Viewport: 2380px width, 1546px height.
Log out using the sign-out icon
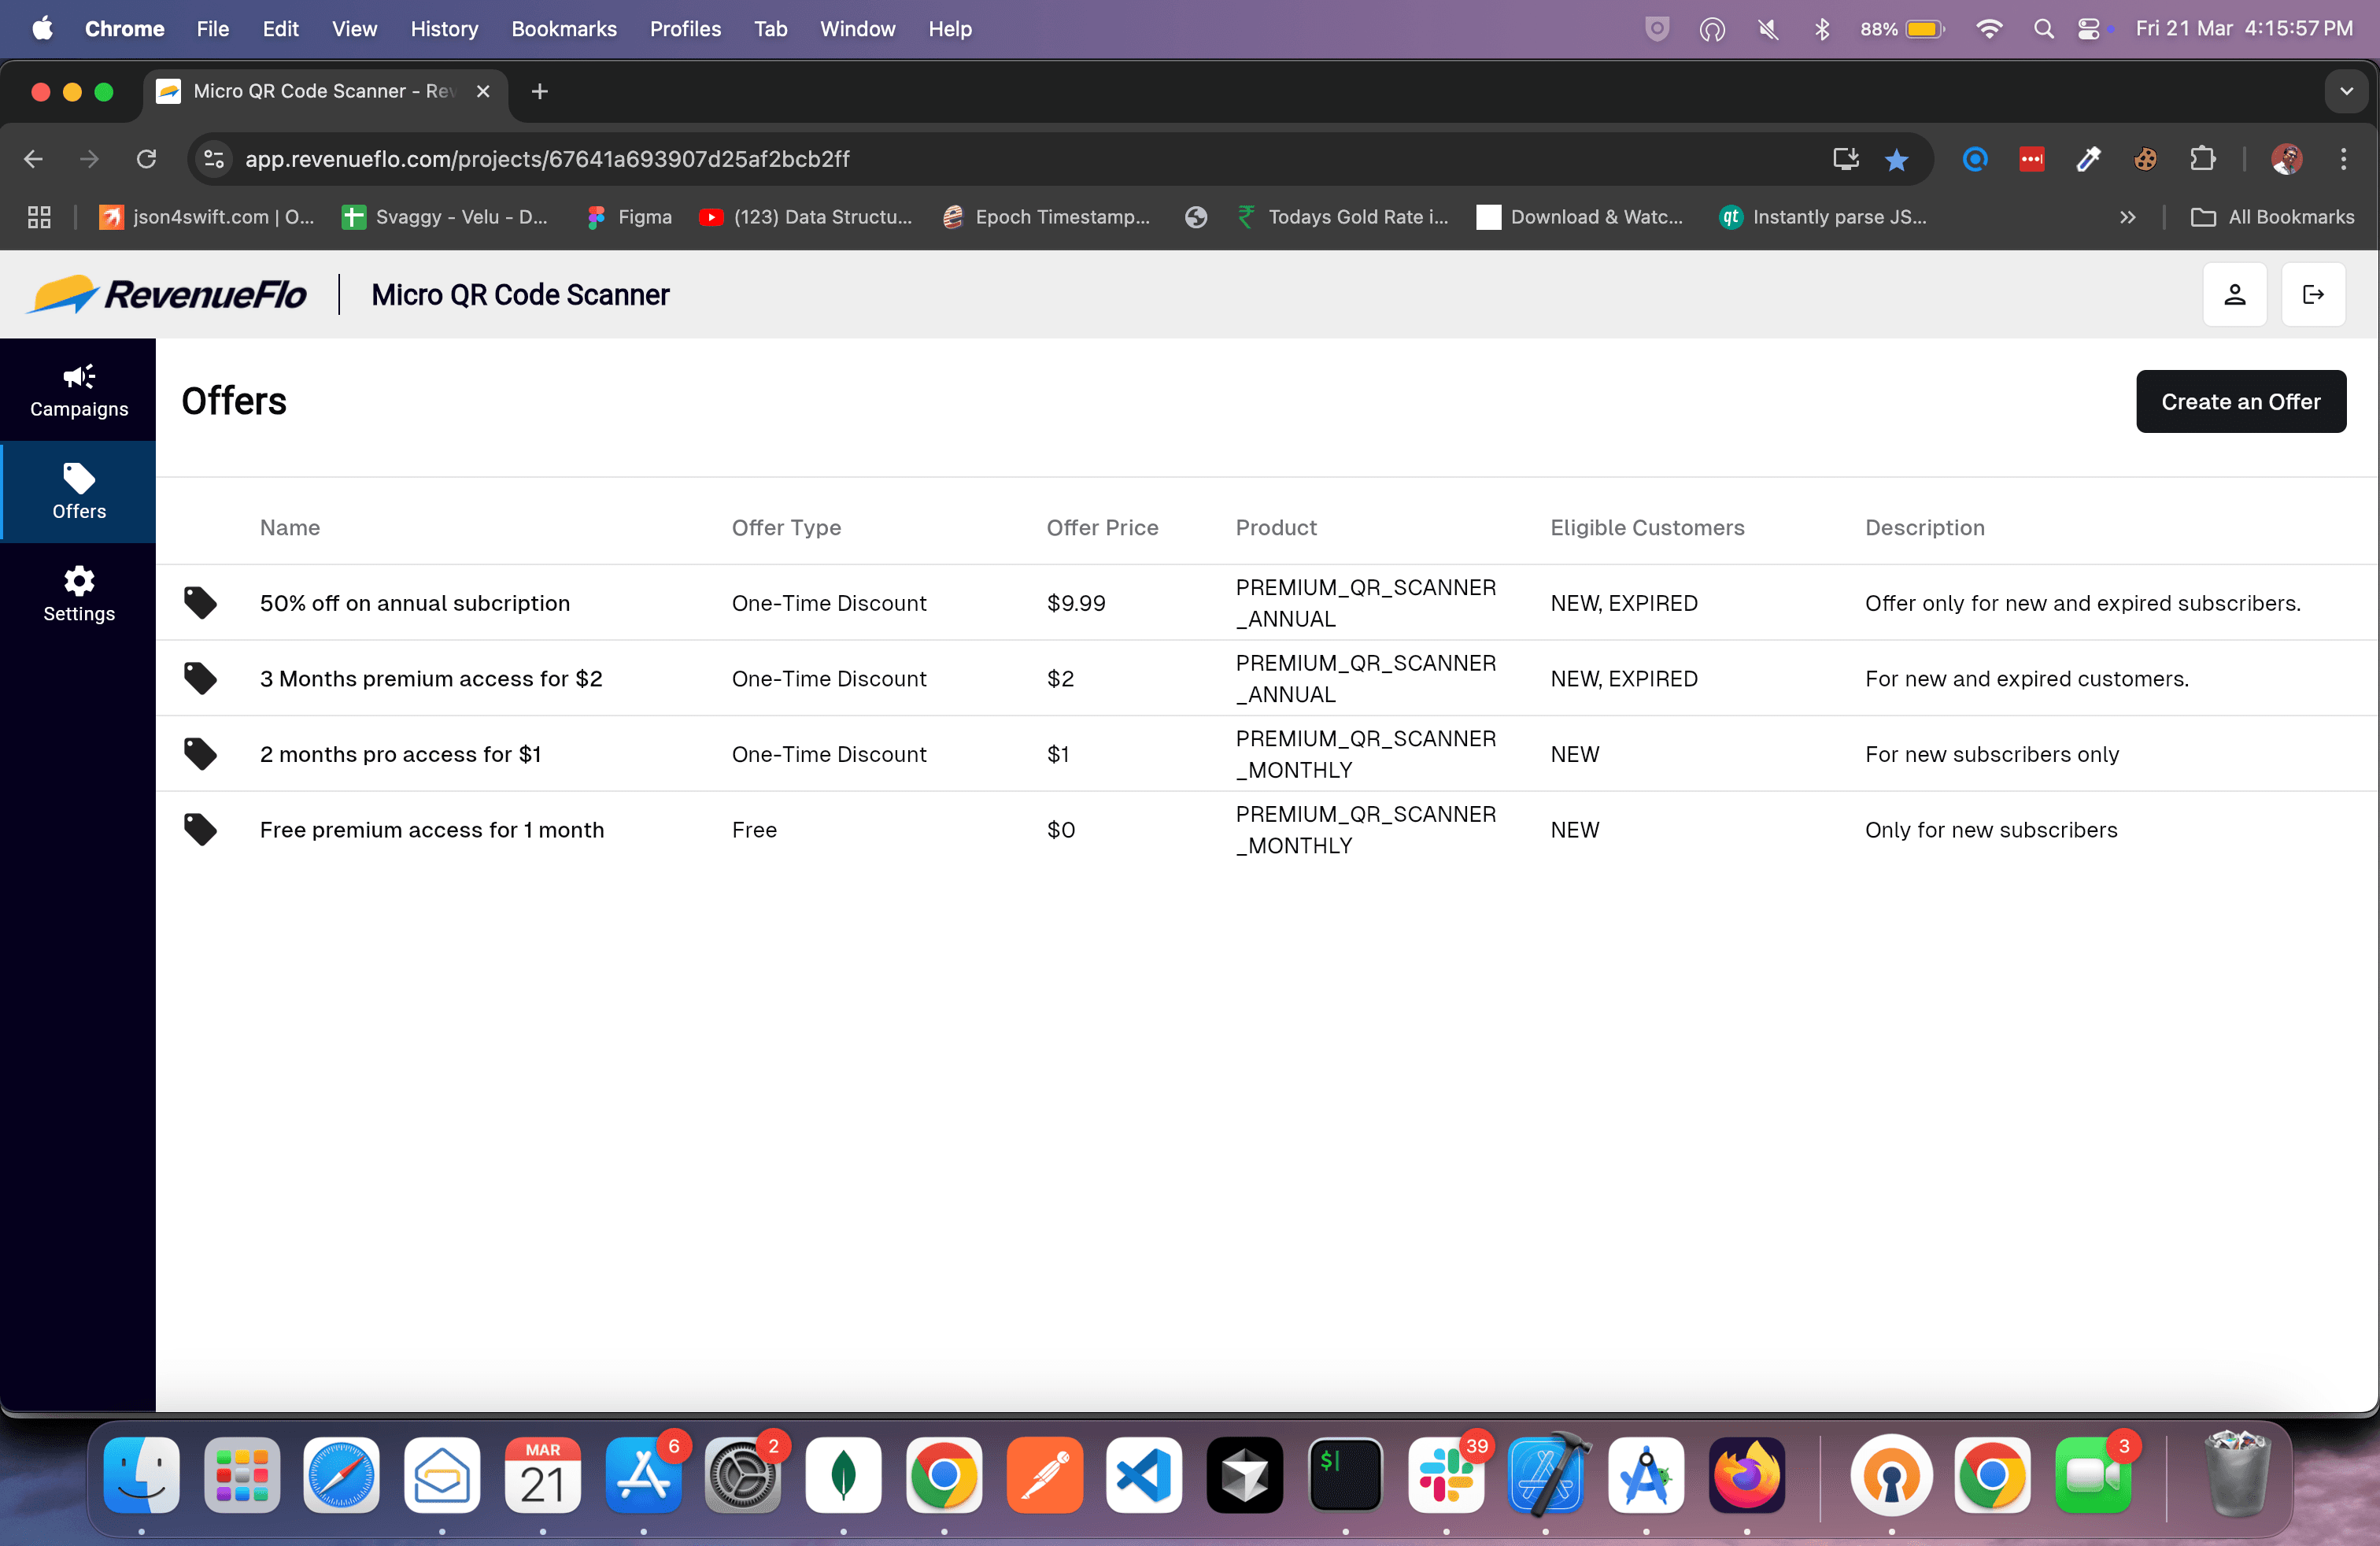tap(2313, 294)
